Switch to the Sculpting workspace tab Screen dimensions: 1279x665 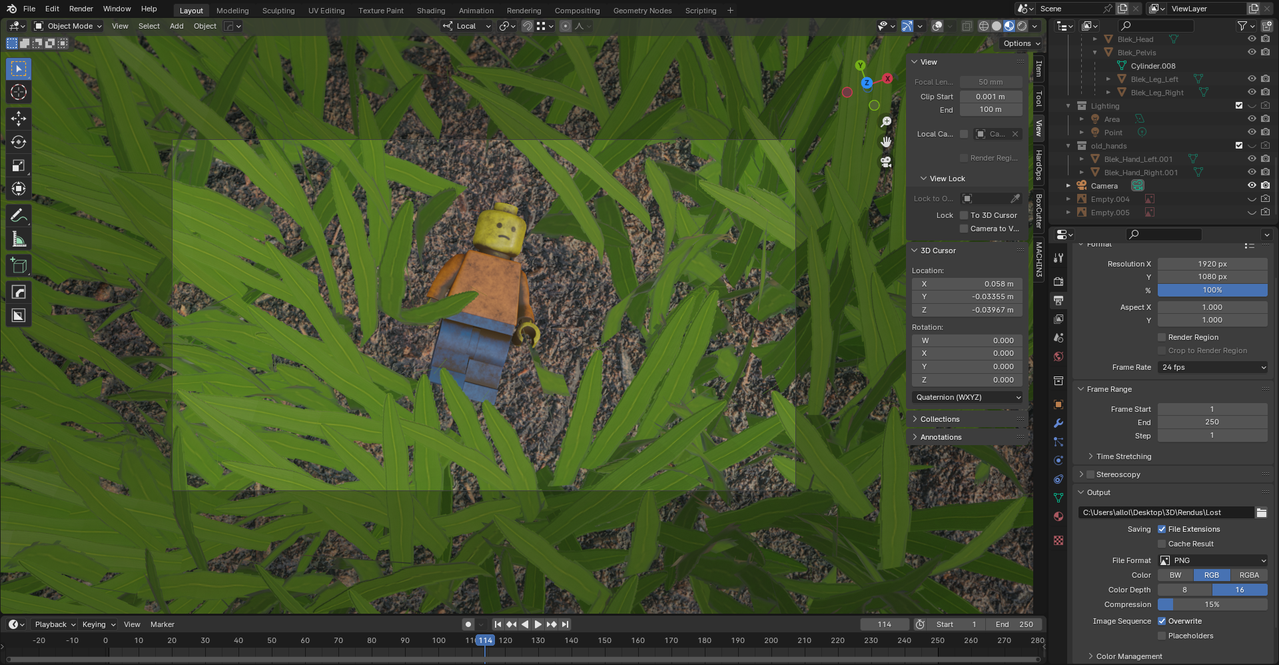[x=278, y=11]
